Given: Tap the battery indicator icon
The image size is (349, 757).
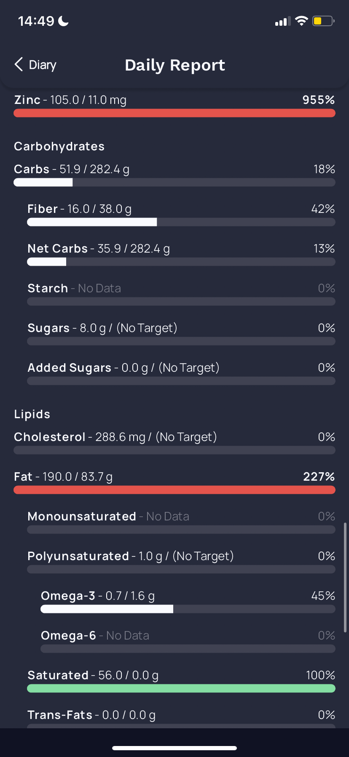Looking at the screenshot, I should (x=323, y=21).
